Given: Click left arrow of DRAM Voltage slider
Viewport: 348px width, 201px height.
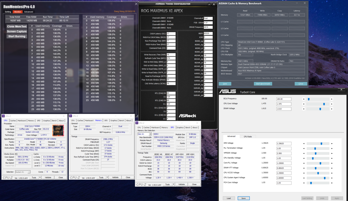Looking at the screenshot, I should coord(304,109).
